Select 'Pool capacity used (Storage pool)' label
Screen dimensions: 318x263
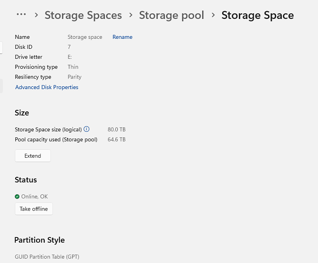pos(56,139)
